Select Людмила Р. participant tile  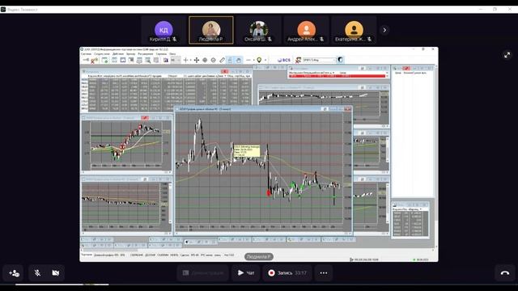click(x=211, y=31)
